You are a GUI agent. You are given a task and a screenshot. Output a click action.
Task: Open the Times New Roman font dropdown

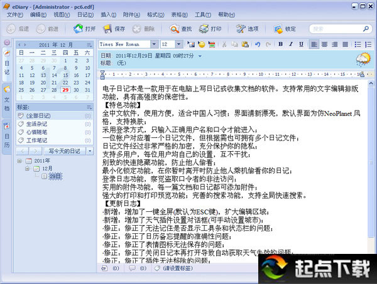coord(155,44)
